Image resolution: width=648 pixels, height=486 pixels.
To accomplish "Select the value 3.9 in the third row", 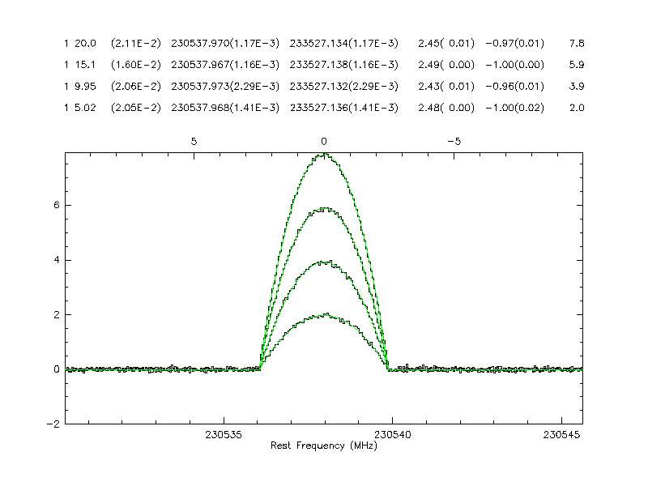I will [577, 87].
